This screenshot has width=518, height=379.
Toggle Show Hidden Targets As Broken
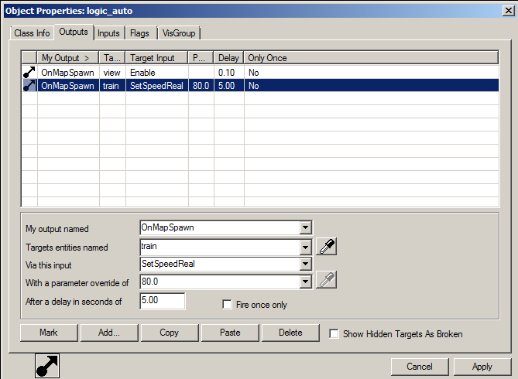pos(334,333)
